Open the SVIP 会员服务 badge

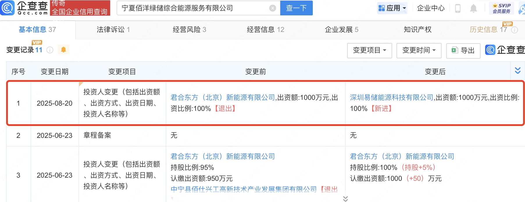pyautogui.click(x=501, y=8)
